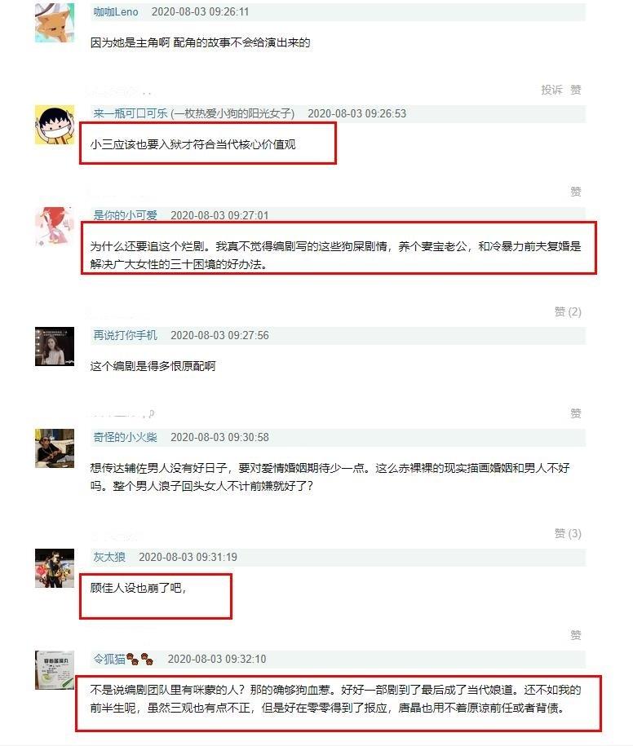Open username link 咖啡Leno

tap(116, 12)
